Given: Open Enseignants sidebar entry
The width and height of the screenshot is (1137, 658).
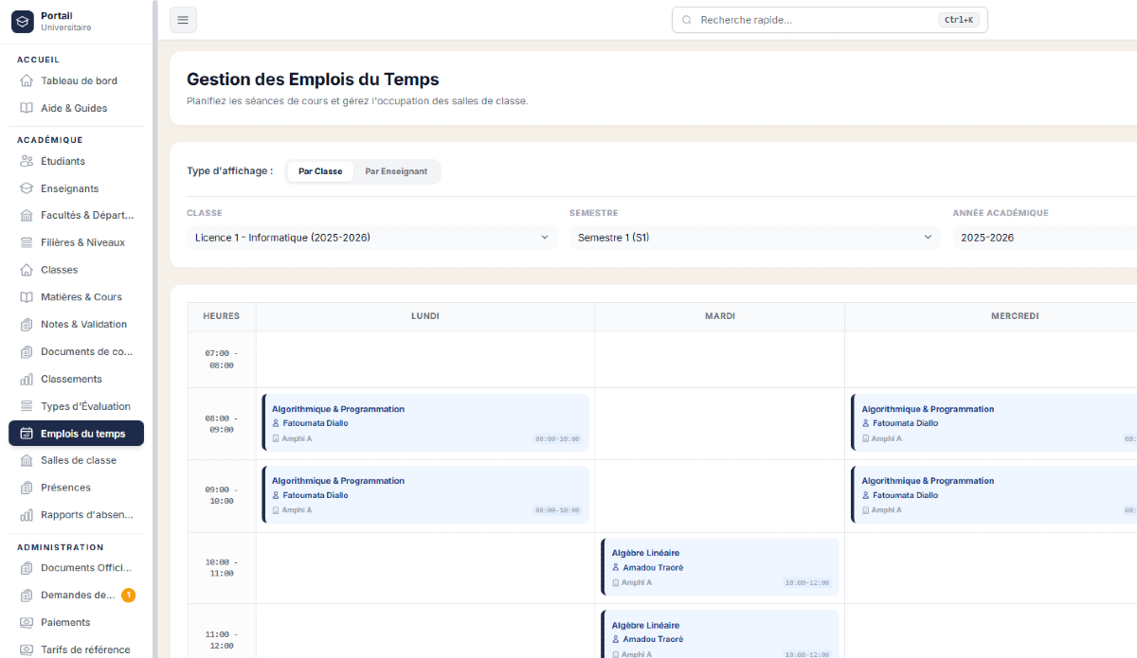Looking at the screenshot, I should (76, 188).
